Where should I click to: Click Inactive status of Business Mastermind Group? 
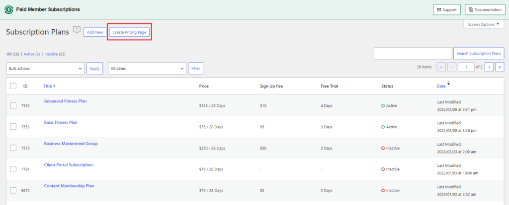[x=390, y=148]
